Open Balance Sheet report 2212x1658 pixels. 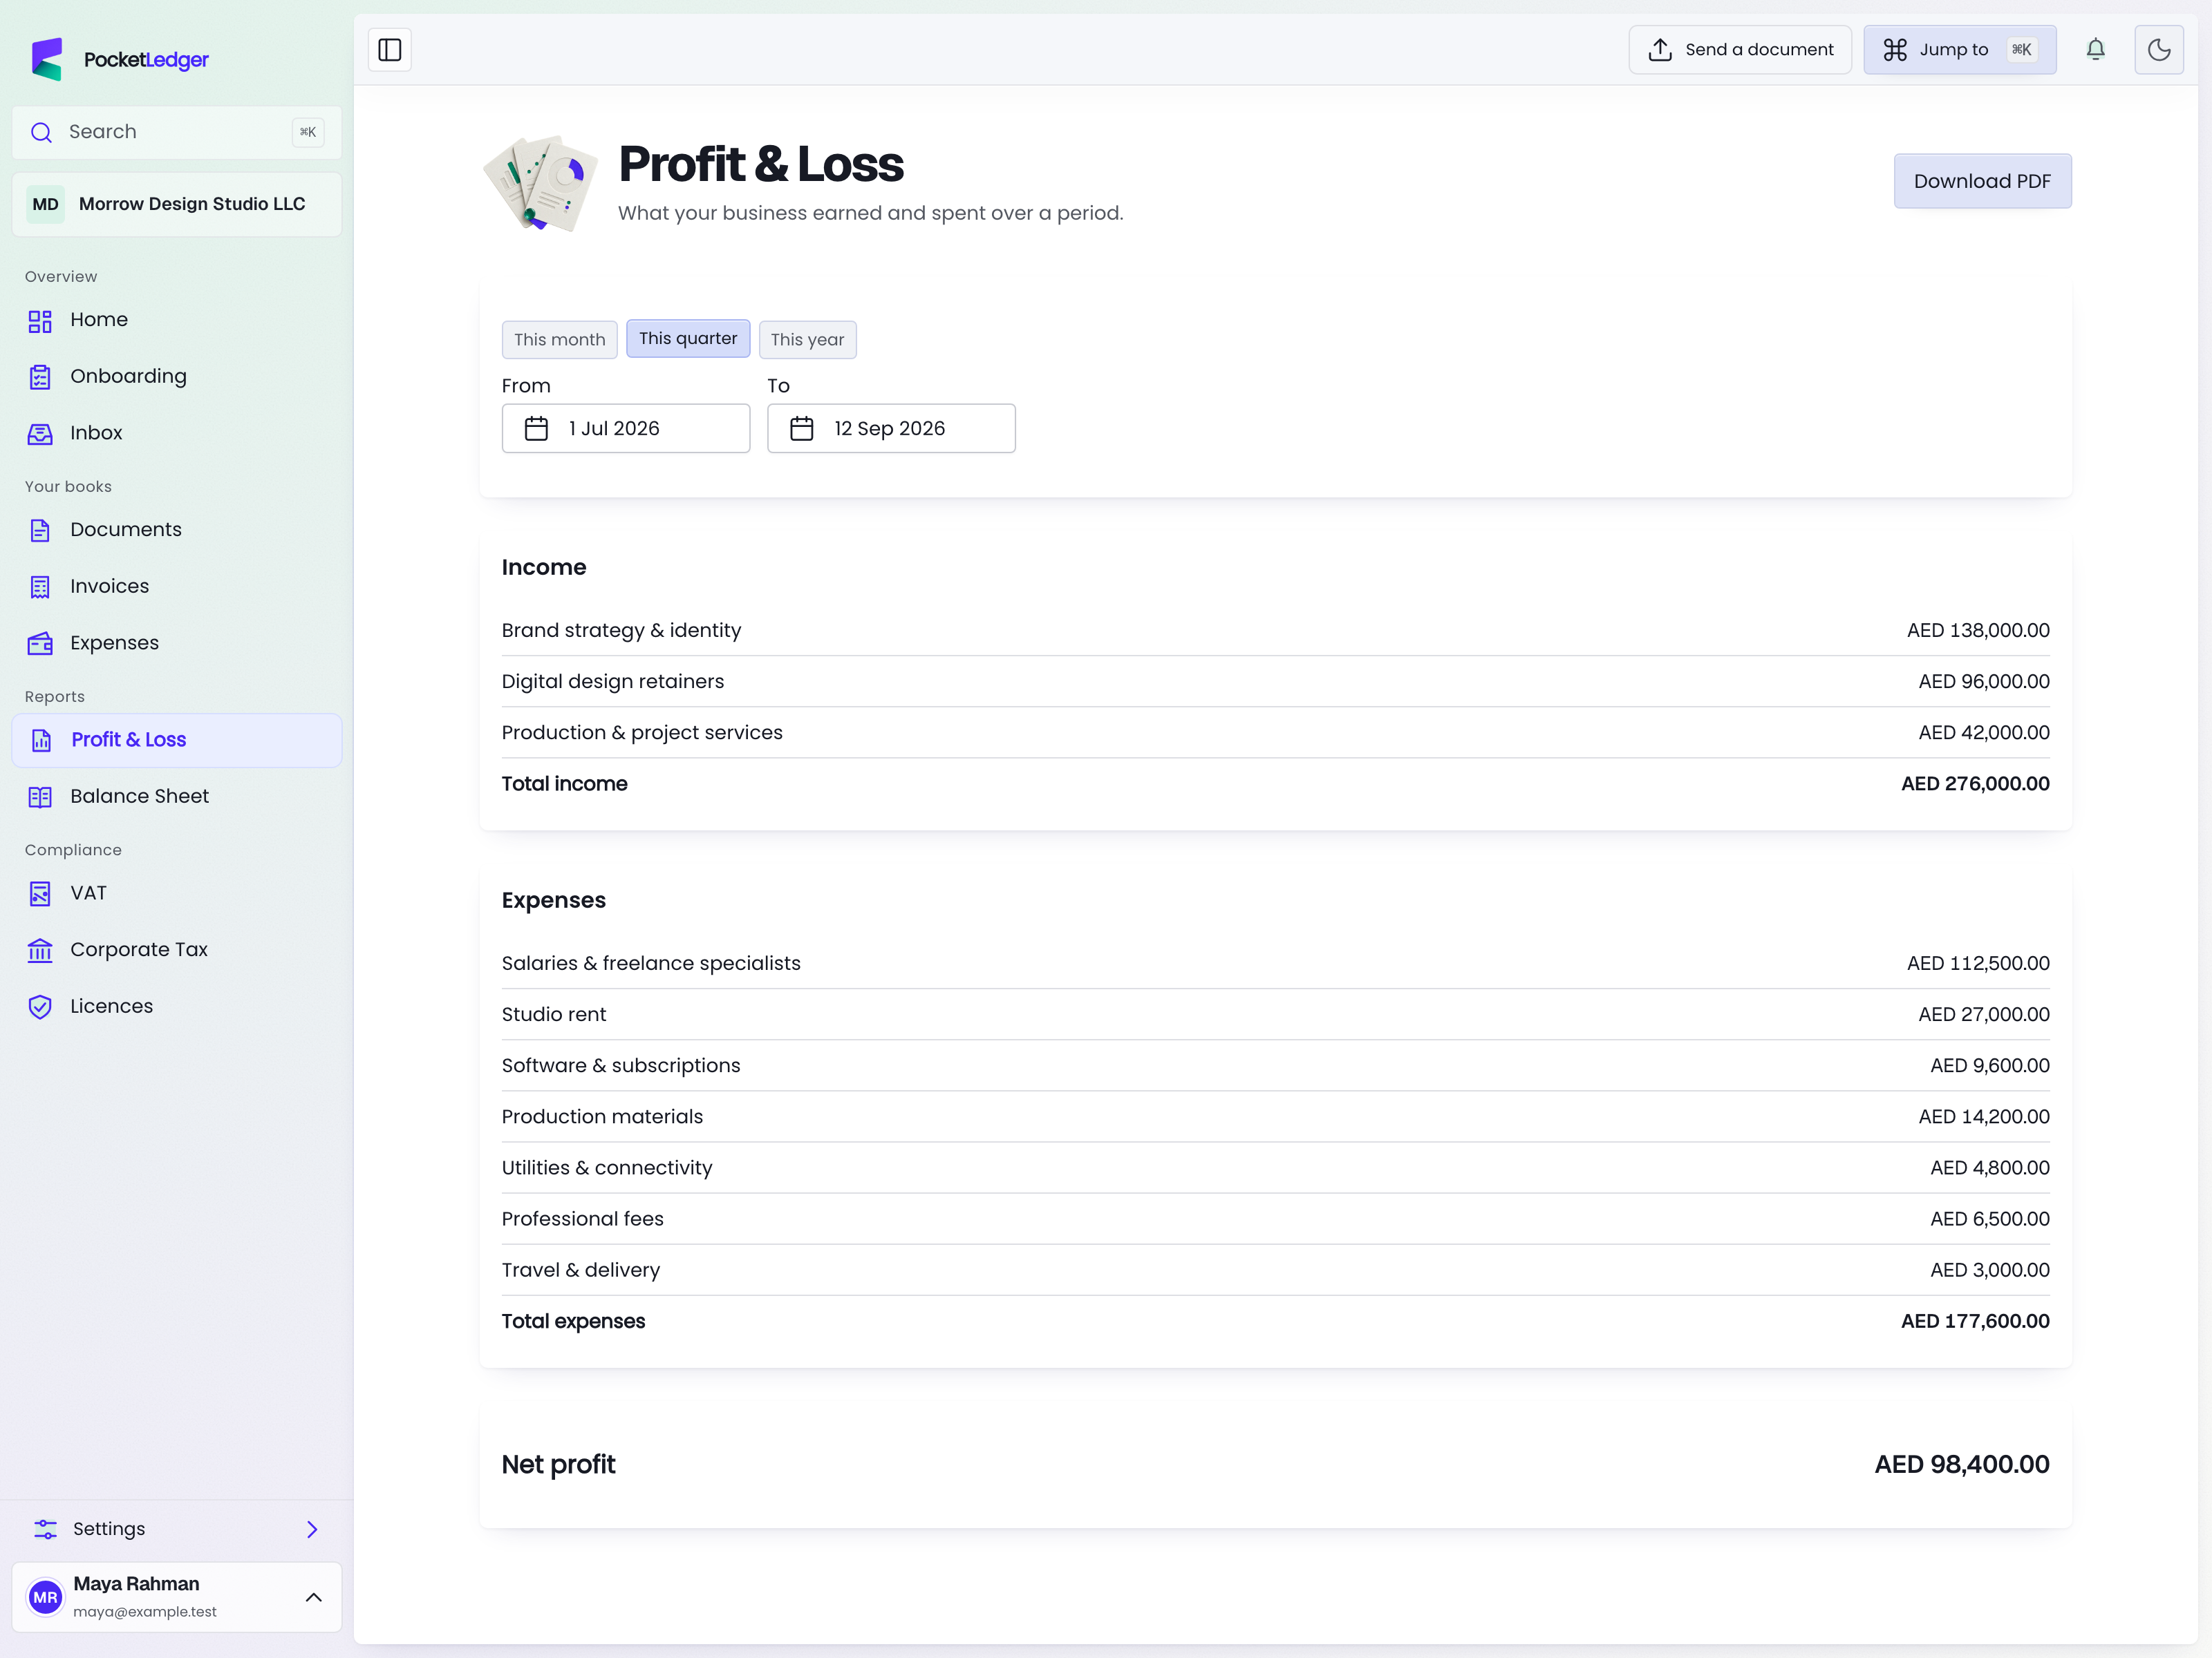pyautogui.click(x=177, y=797)
